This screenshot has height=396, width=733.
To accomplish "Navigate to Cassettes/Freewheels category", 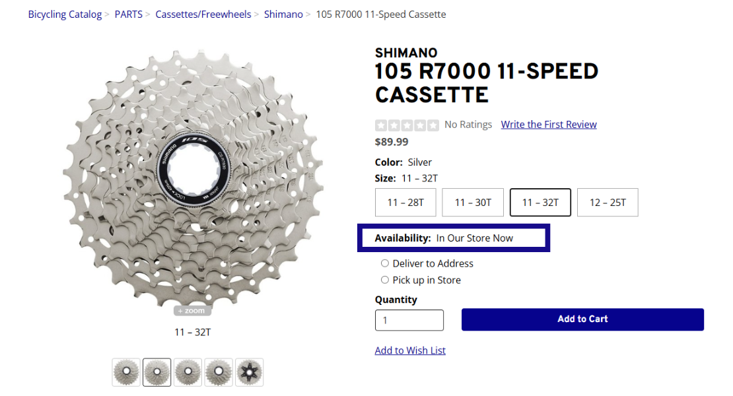I will (203, 14).
